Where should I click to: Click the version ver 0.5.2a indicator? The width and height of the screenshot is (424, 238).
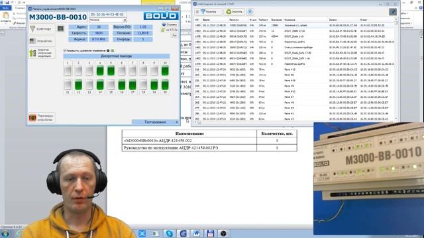[x=170, y=30]
